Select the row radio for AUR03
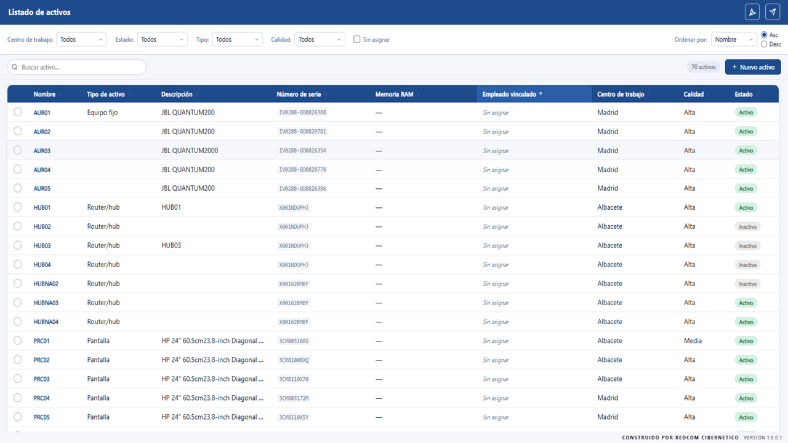This screenshot has height=443, width=788. [x=18, y=150]
